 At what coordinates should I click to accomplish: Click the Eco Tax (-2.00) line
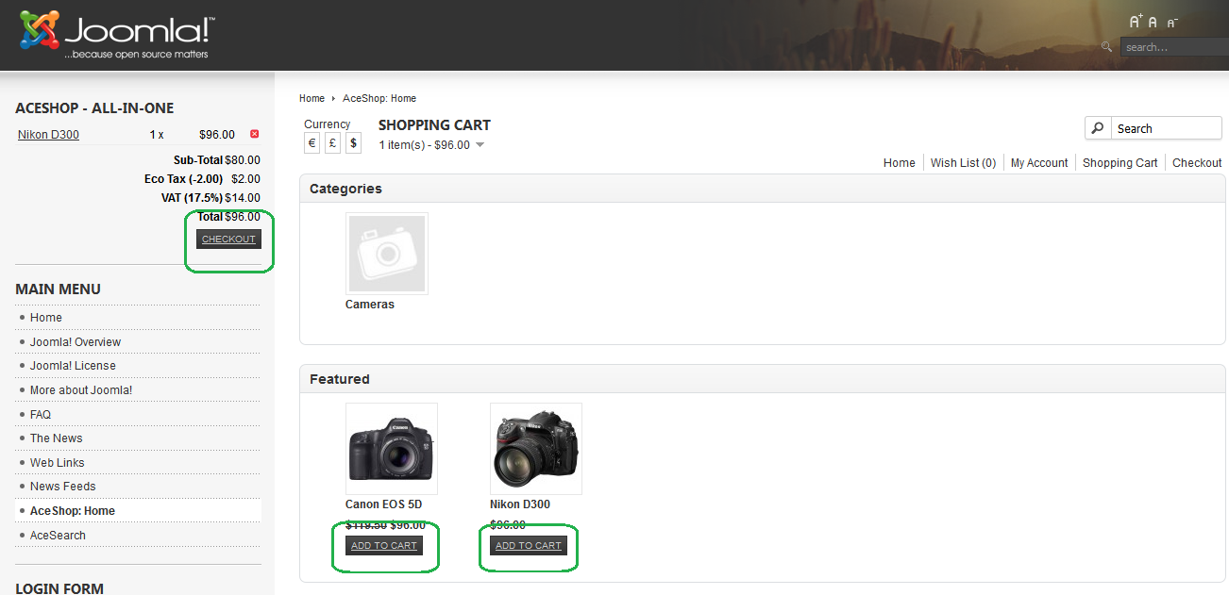point(202,179)
